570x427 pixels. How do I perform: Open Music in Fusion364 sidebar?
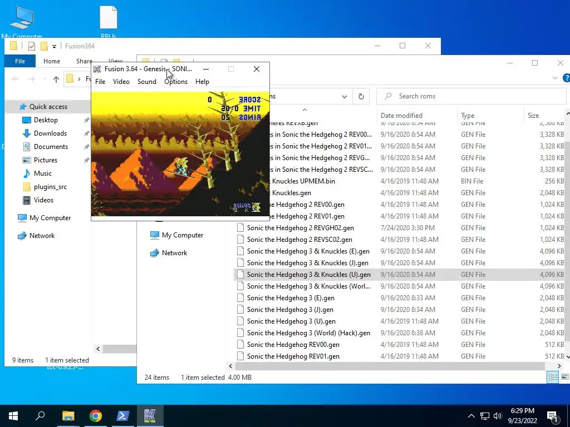(x=42, y=173)
